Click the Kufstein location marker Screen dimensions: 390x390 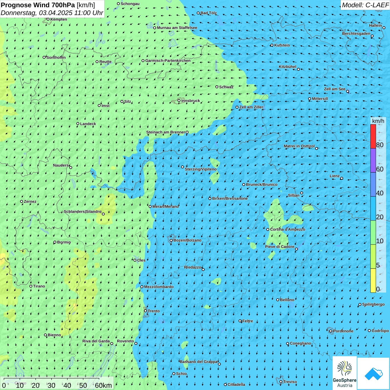coord(272,45)
